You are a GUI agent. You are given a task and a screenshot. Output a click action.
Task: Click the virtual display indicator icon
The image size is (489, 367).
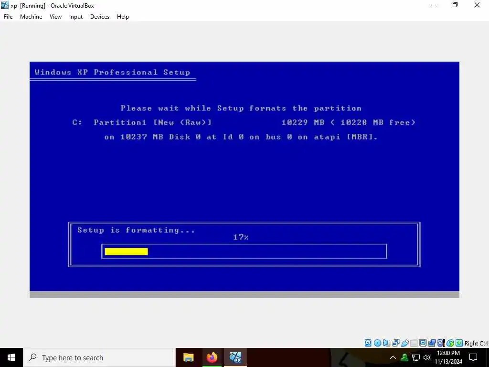(423, 343)
